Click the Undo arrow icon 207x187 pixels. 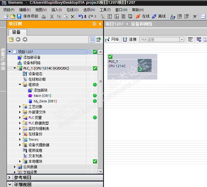coord(81,16)
